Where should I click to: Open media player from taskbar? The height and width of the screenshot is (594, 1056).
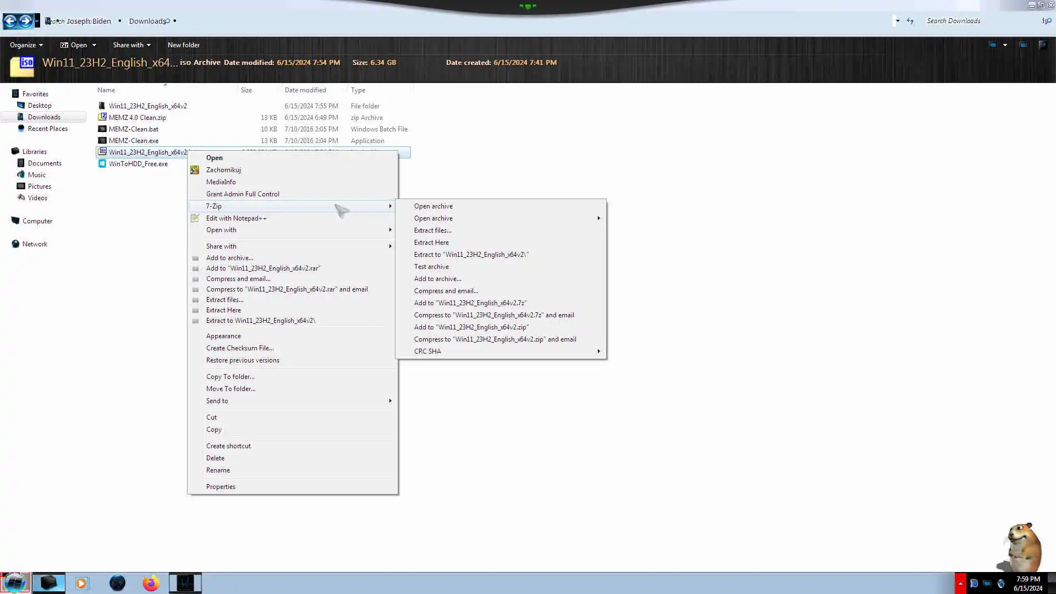pos(81,583)
